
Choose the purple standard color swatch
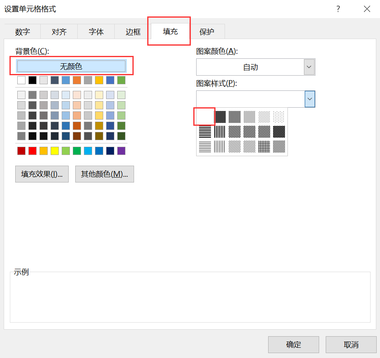[x=121, y=151]
